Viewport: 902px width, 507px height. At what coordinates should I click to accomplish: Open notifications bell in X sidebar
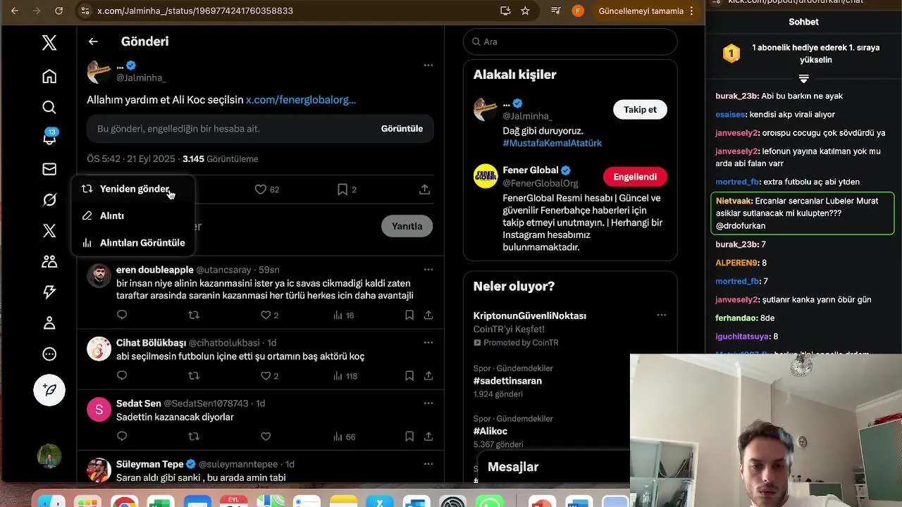(49, 137)
